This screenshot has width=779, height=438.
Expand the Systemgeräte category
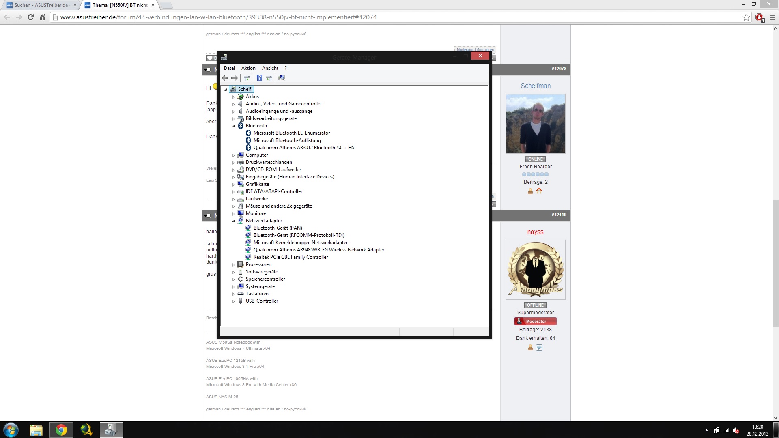234,287
